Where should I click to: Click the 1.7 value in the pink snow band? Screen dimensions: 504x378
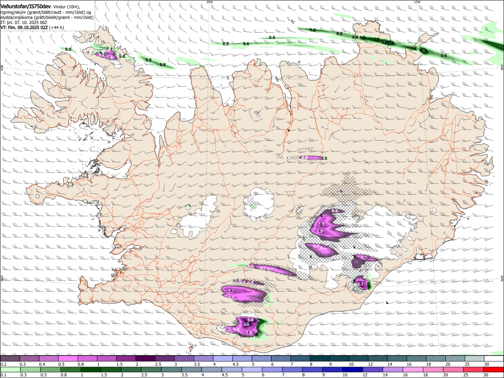232,291
